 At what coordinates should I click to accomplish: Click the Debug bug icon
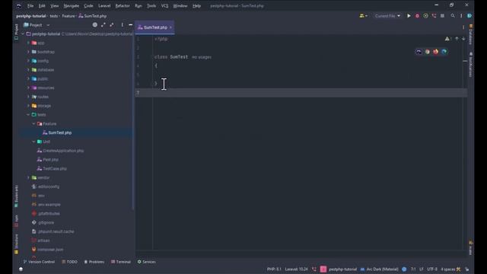pos(417,16)
